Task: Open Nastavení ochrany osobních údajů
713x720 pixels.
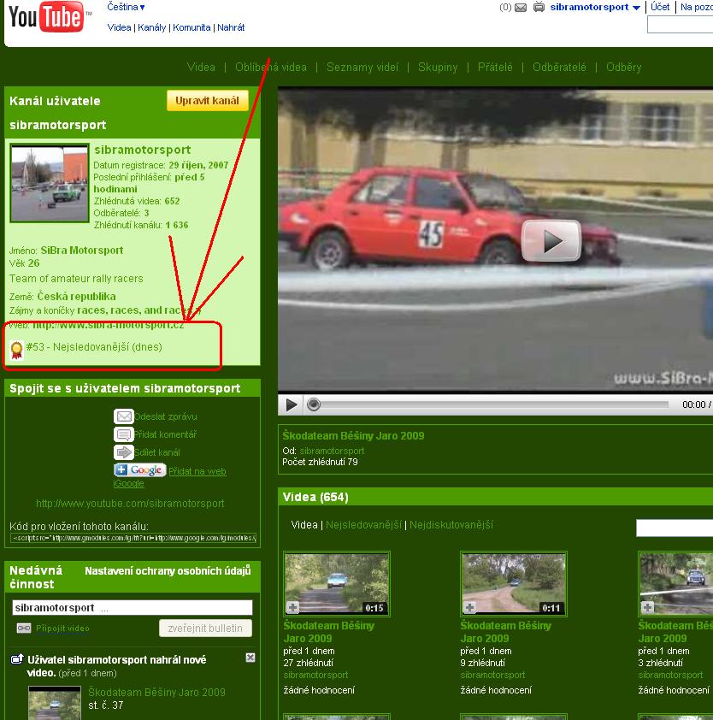Action: (168, 570)
